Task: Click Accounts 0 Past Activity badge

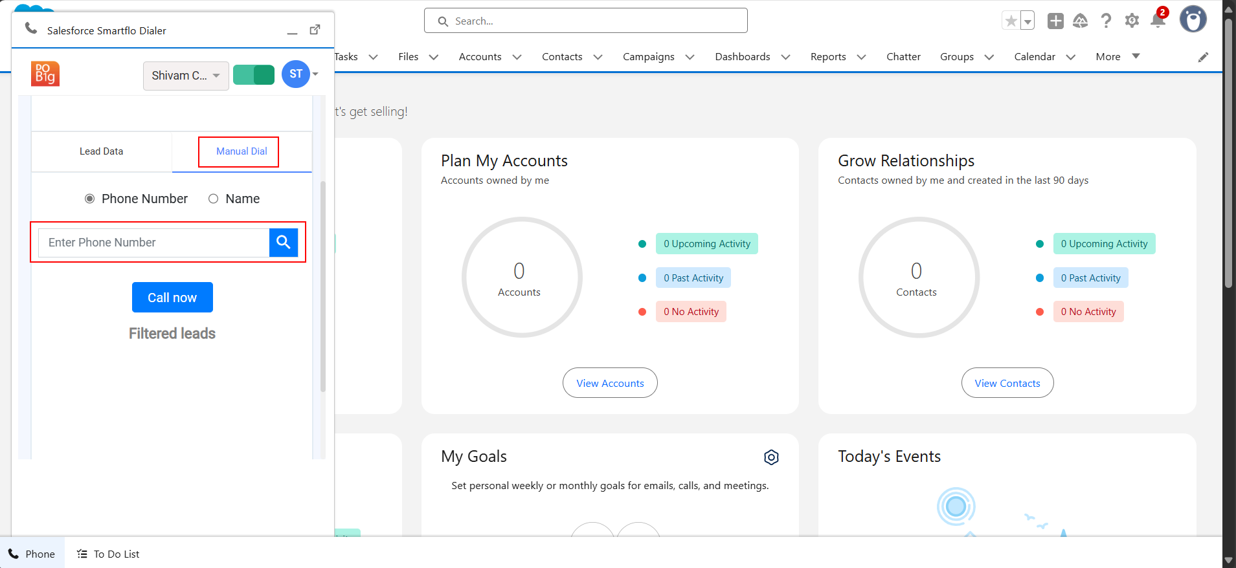Action: (693, 278)
